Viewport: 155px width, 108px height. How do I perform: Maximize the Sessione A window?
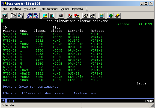(146, 4)
